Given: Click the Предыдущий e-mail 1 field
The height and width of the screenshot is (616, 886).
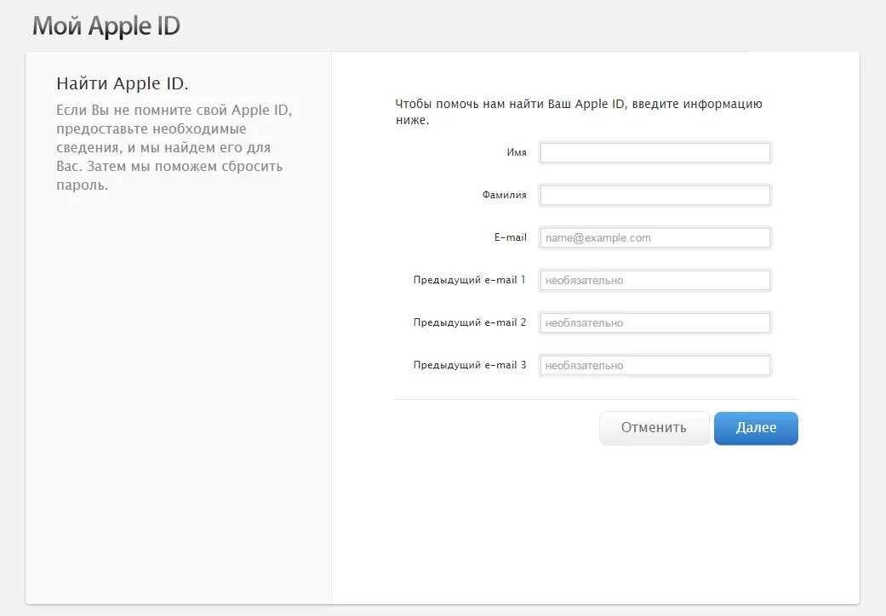Looking at the screenshot, I should pyautogui.click(x=654, y=280).
